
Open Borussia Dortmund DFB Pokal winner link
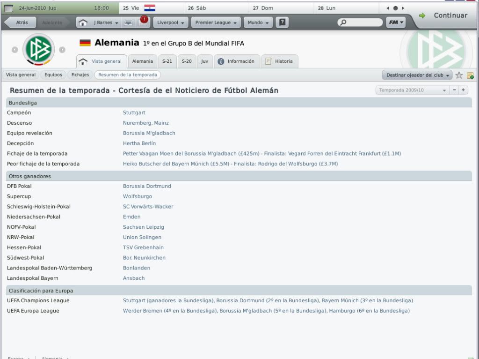[x=147, y=186]
